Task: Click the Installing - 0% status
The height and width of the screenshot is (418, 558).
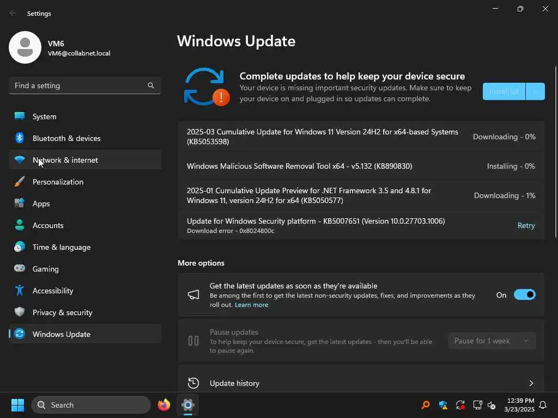Action: tap(511, 166)
